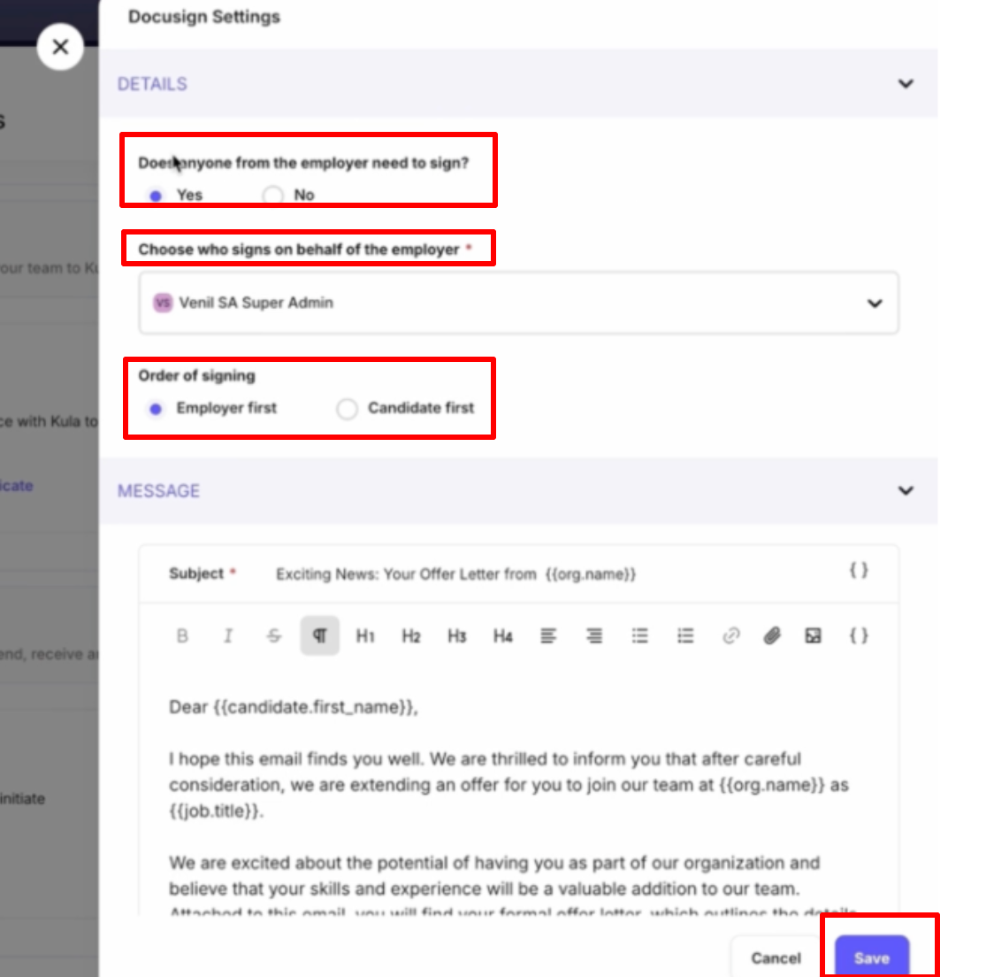
Task: Choose Employer first signing order
Action: click(x=156, y=409)
